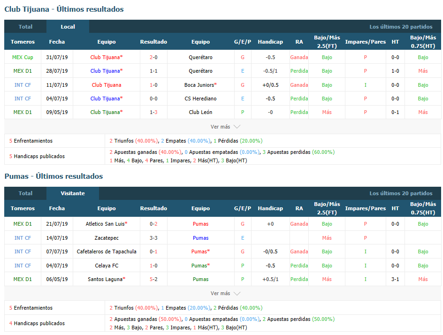Open 3-3 result at Zacatepec
The image size is (443, 335).
pyautogui.click(x=153, y=238)
